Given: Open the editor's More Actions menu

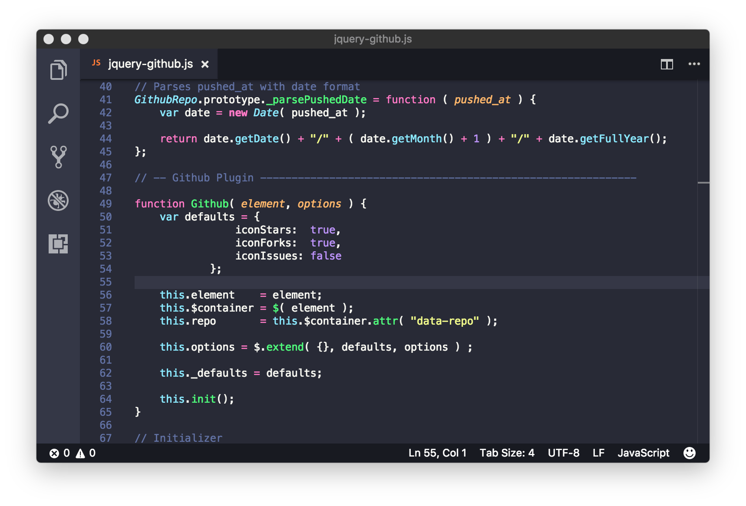Looking at the screenshot, I should [693, 64].
